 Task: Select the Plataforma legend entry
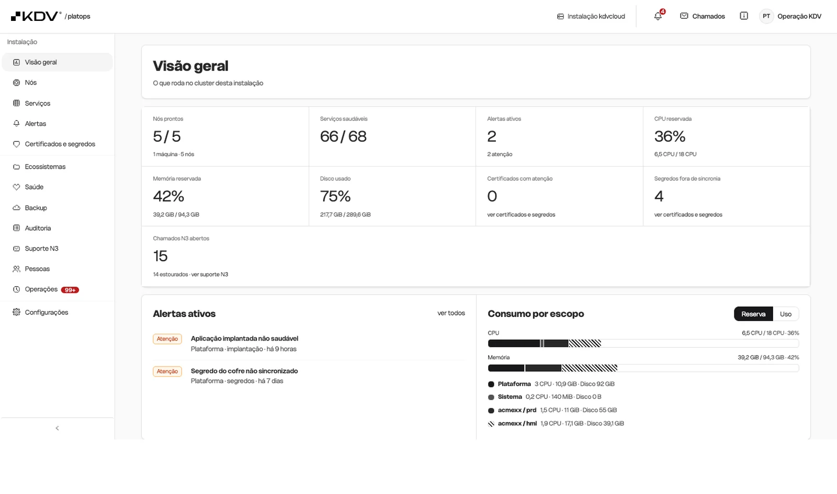click(x=551, y=384)
